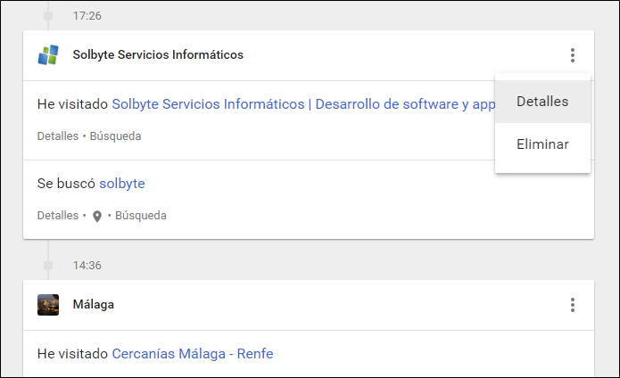Image resolution: width=620 pixels, height=378 pixels.
Task: Click the timeline dot beside 14:36
Action: 48,266
